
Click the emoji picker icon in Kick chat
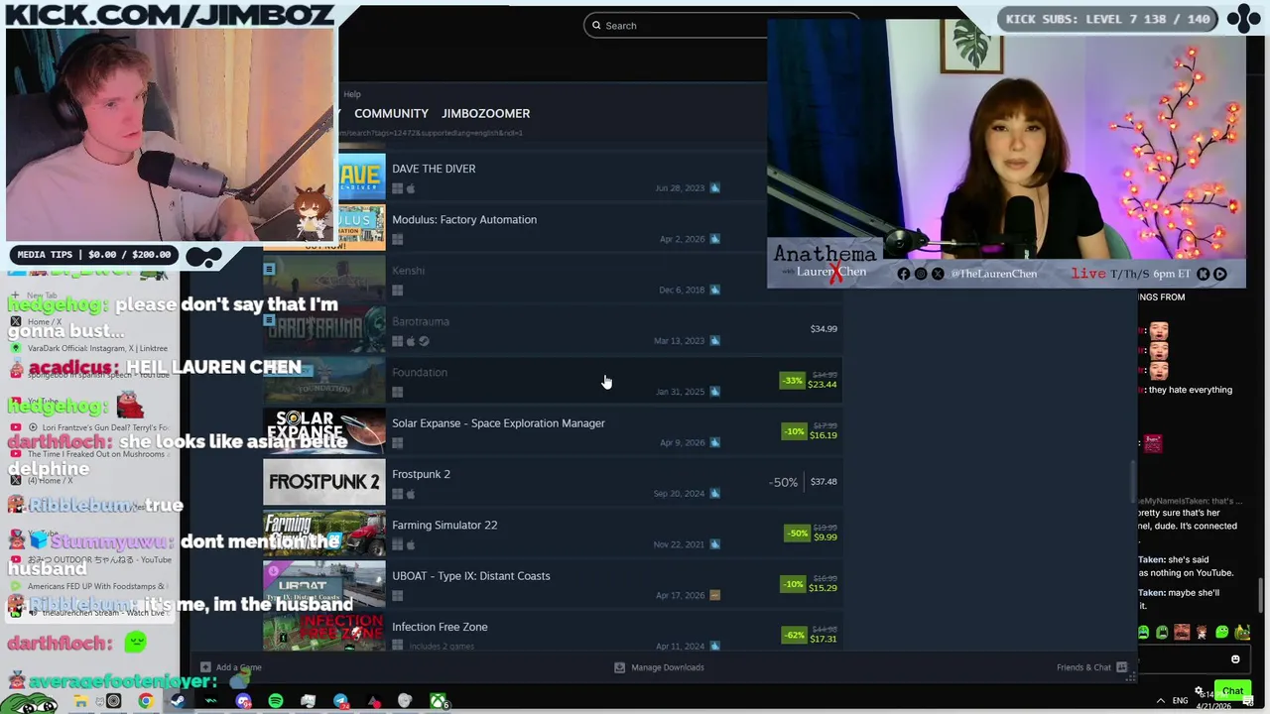[1235, 659]
